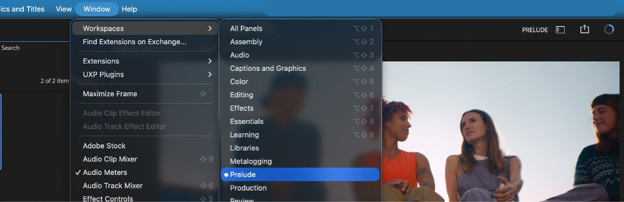The height and width of the screenshot is (202, 624).
Task: Show the Effect Controls panel
Action: click(145, 198)
